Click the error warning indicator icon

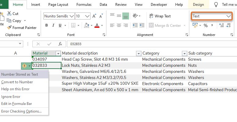pyautogui.click(x=24, y=66)
